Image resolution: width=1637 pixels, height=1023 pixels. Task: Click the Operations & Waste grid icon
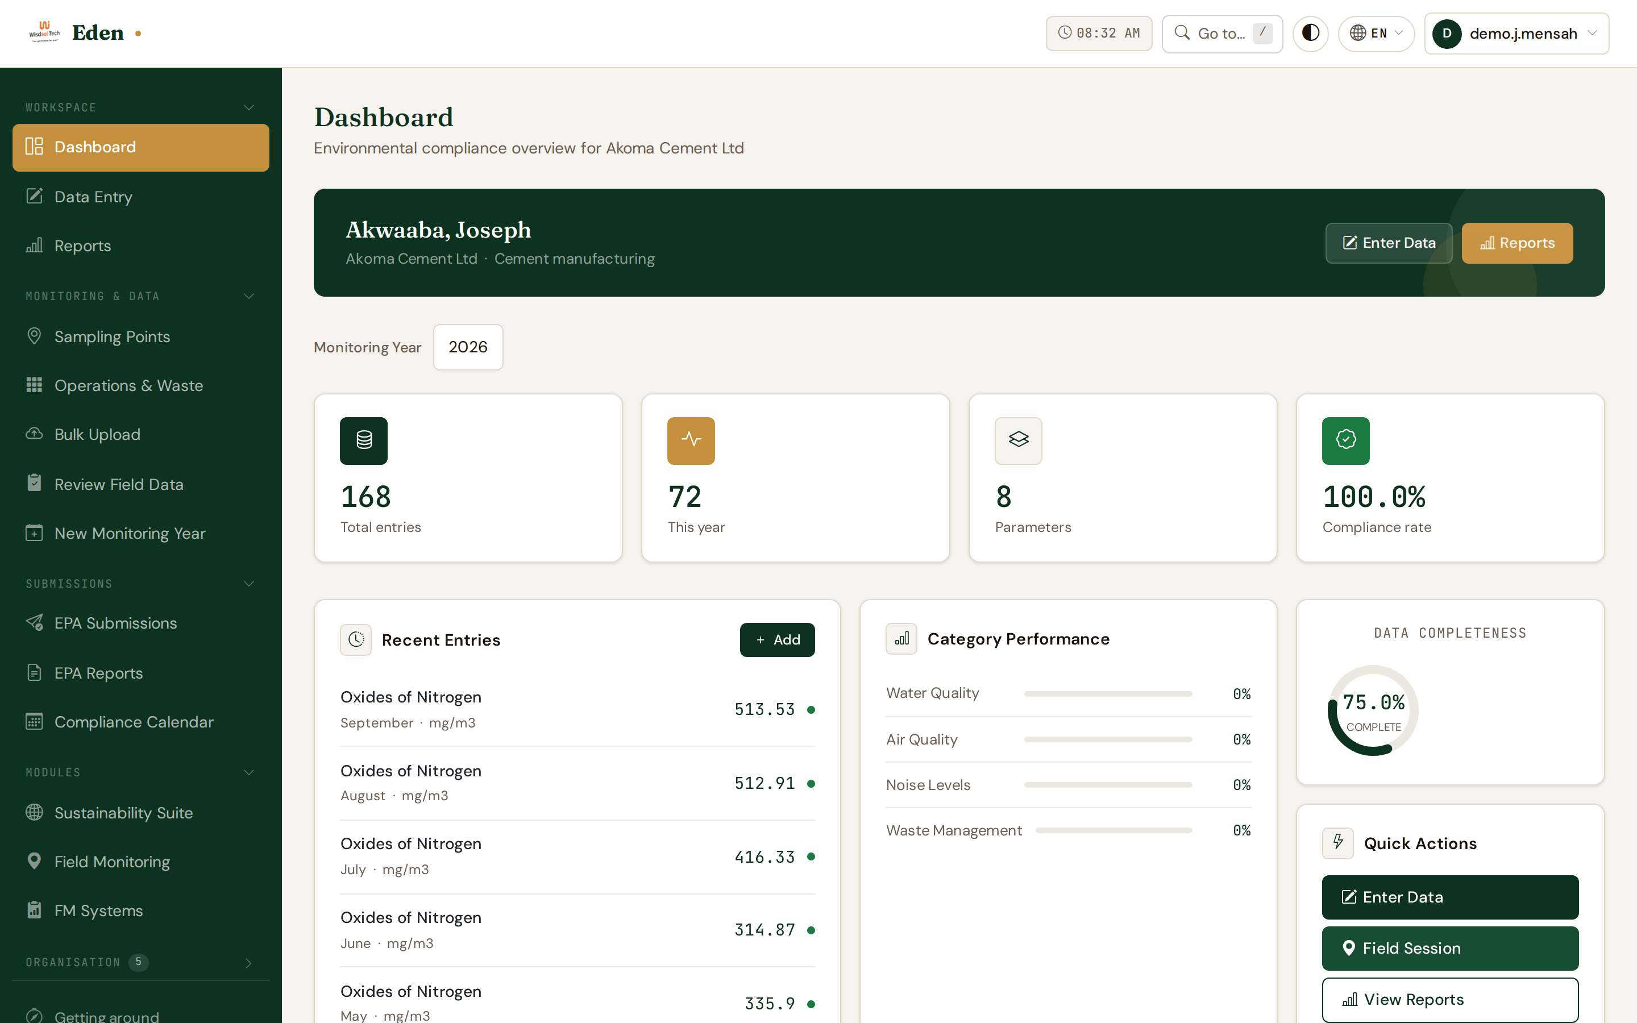coord(34,385)
